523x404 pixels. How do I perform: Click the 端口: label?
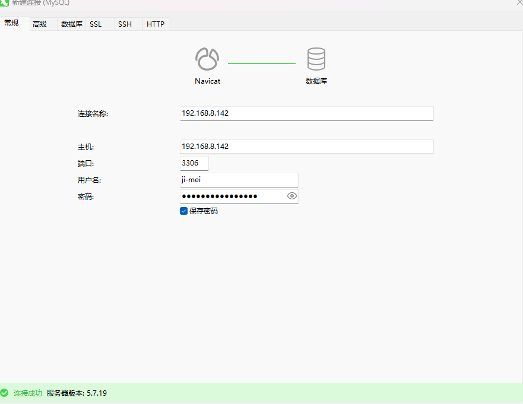point(85,163)
